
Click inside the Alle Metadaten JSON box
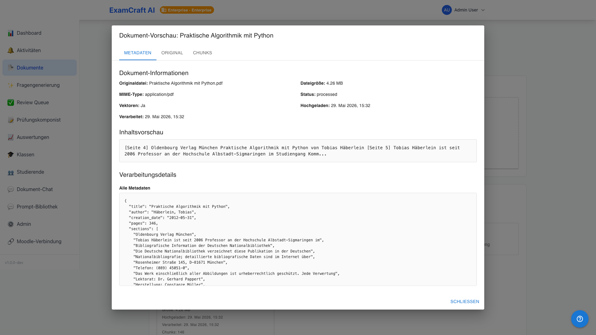(298, 239)
